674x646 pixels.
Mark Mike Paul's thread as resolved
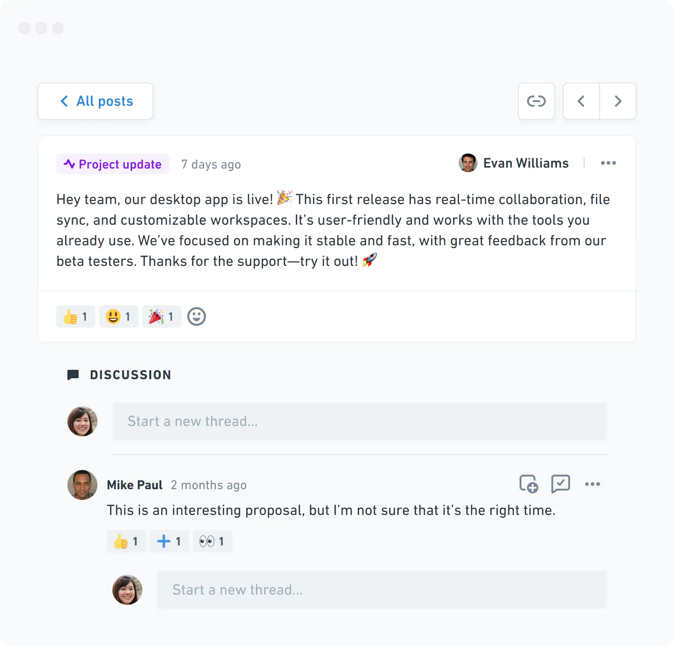pos(560,484)
